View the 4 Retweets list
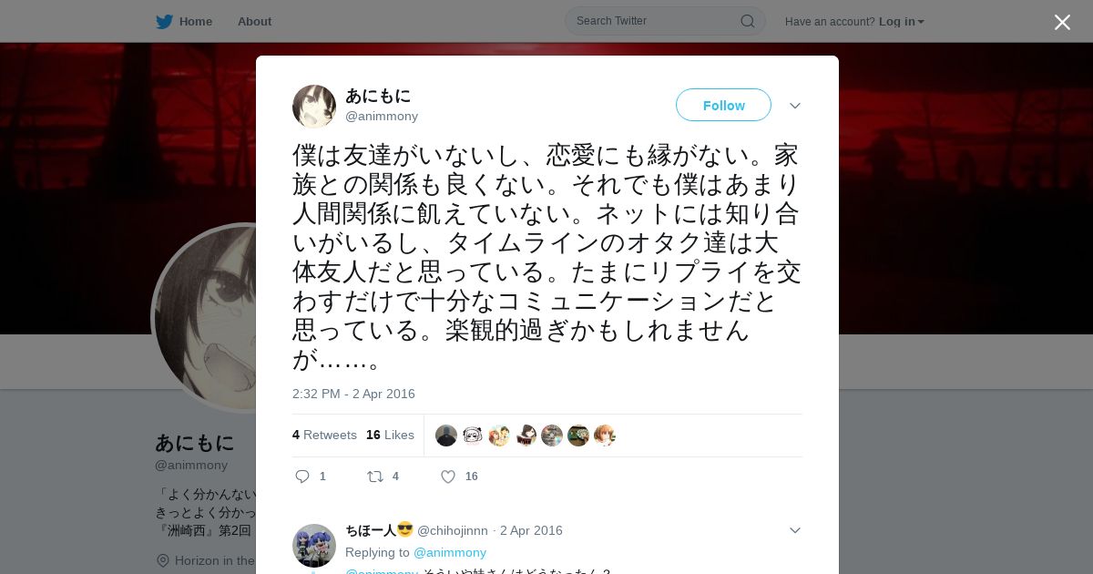The image size is (1093, 574). 324,435
